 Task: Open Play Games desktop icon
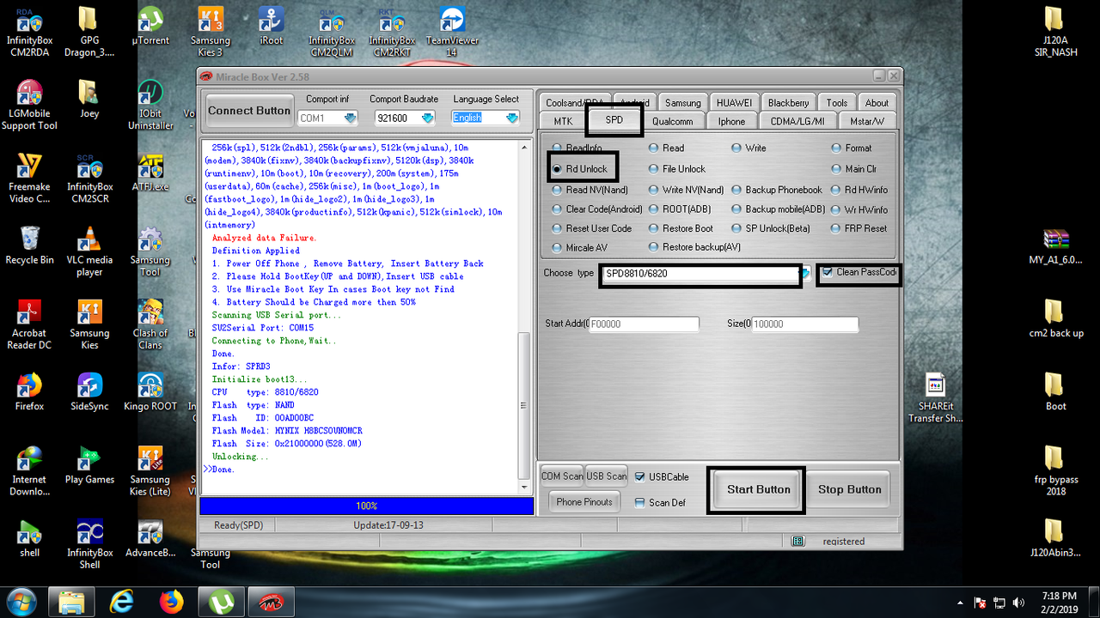point(89,464)
